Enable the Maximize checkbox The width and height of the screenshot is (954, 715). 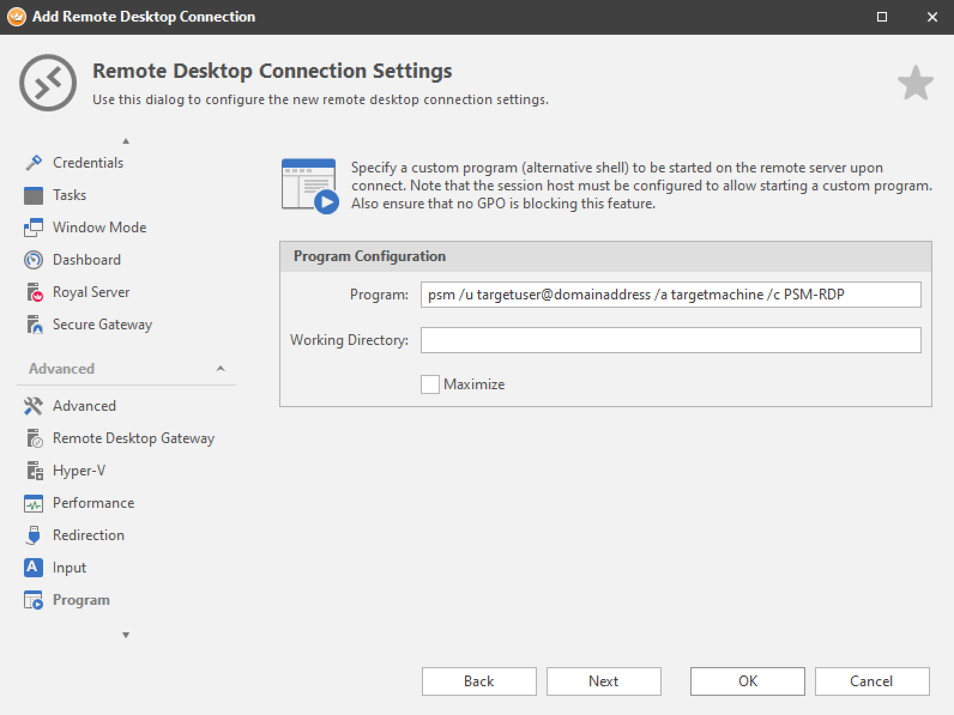click(430, 384)
